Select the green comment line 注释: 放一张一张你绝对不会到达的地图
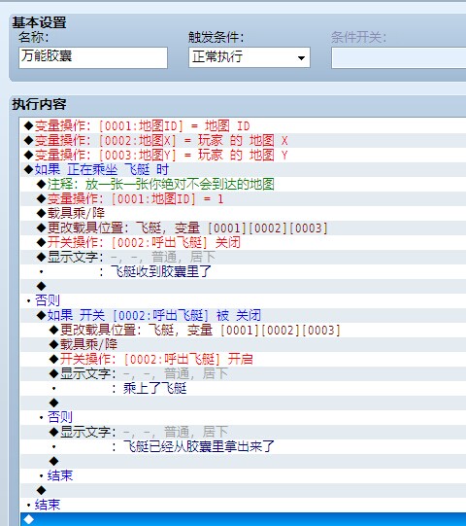This screenshot has height=526, width=466. tap(243, 184)
